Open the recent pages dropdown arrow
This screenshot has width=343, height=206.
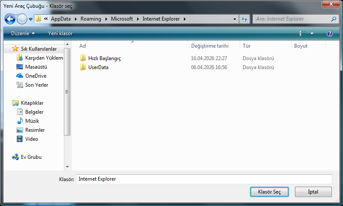[x=30, y=19]
